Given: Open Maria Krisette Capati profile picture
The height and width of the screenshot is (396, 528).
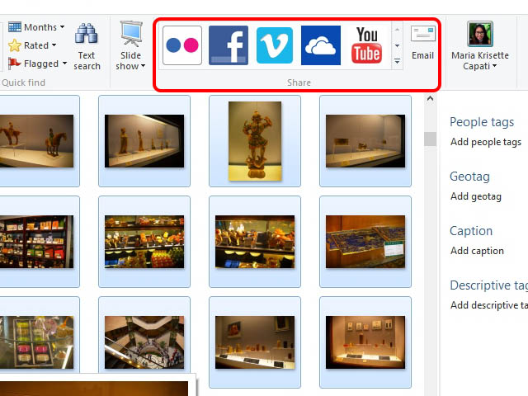Looking at the screenshot, I should pos(480,34).
